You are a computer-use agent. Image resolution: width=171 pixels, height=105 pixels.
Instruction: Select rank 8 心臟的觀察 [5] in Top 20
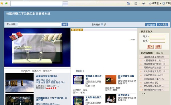coord(154,83)
